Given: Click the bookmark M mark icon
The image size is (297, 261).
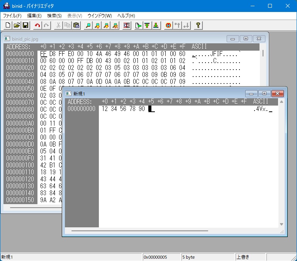Looking at the screenshot, I should click(168, 25).
